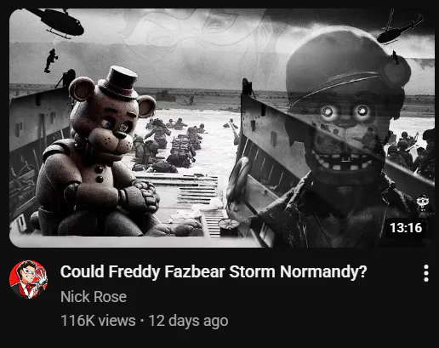Image resolution: width=439 pixels, height=348 pixels.
Task: Click the helmeted Freddy's toothy grin
Action: [344, 162]
